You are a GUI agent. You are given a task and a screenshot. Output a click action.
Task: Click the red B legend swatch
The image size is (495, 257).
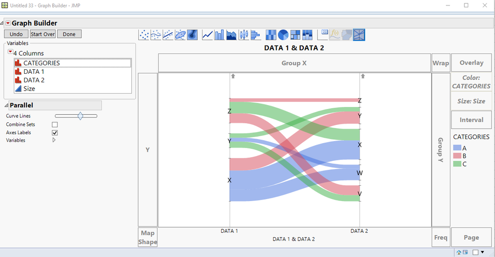pos(457,156)
